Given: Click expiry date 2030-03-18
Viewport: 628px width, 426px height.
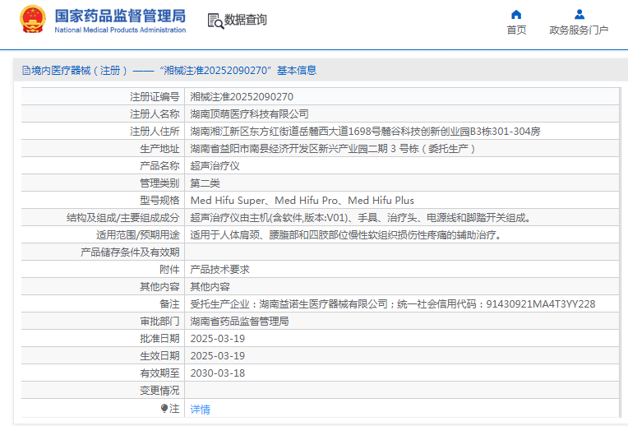Looking at the screenshot, I should 218,373.
